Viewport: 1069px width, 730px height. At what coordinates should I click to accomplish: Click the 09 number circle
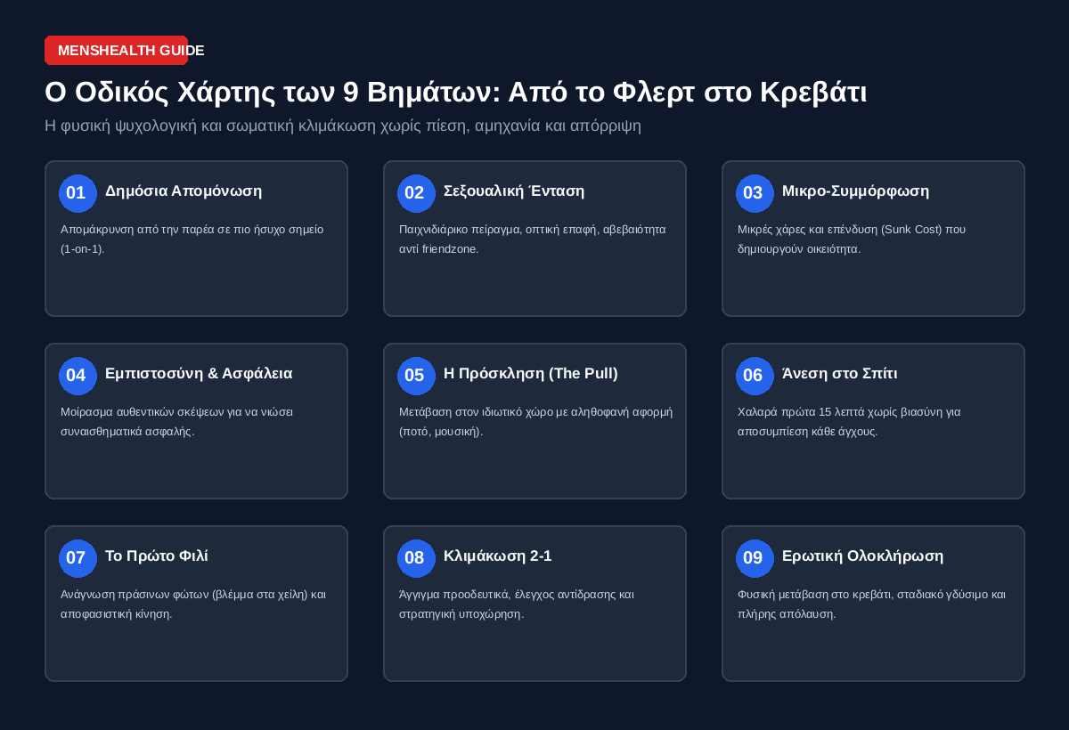pos(755,558)
